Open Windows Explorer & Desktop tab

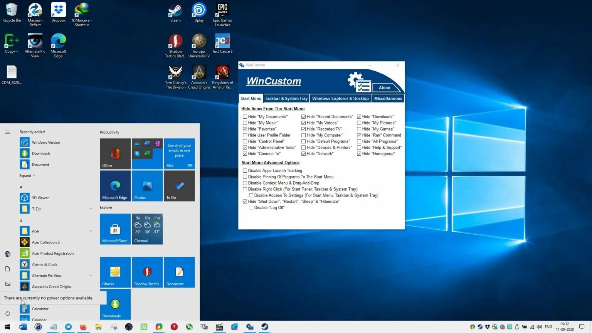[x=340, y=99]
